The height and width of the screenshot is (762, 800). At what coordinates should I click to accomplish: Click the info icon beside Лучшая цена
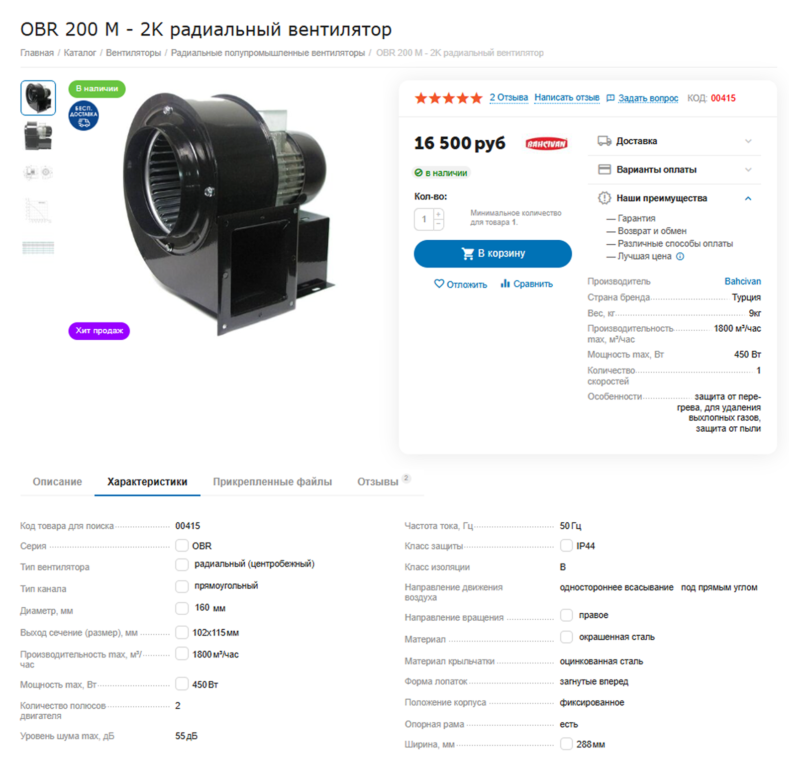(680, 256)
